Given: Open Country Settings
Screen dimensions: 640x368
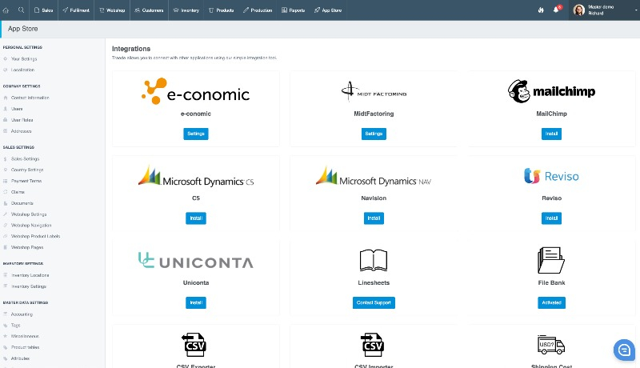Looking at the screenshot, I should point(27,170).
